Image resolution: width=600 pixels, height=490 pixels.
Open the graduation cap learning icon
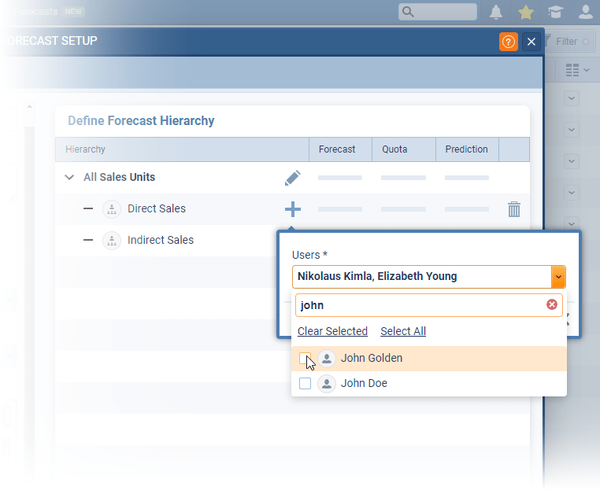556,12
